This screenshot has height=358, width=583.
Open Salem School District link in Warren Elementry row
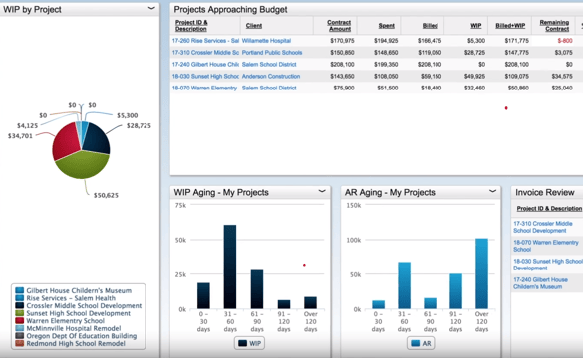point(269,88)
